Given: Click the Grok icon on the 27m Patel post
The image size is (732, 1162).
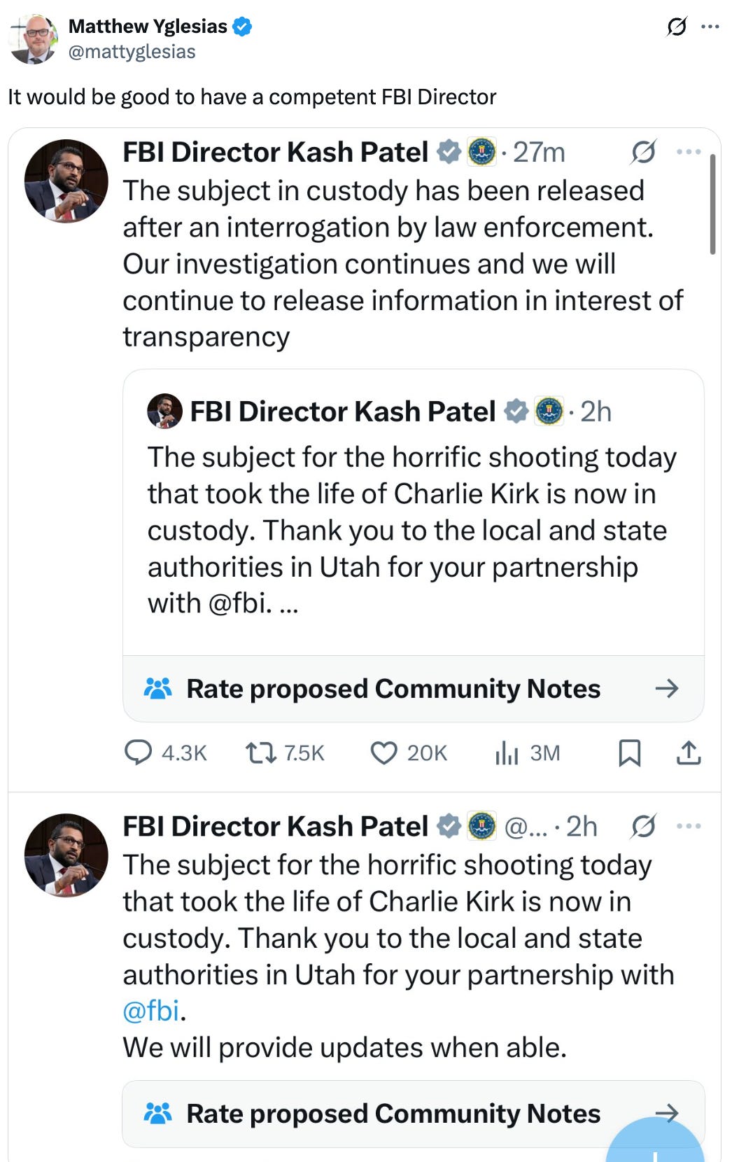Looking at the screenshot, I should [642, 152].
